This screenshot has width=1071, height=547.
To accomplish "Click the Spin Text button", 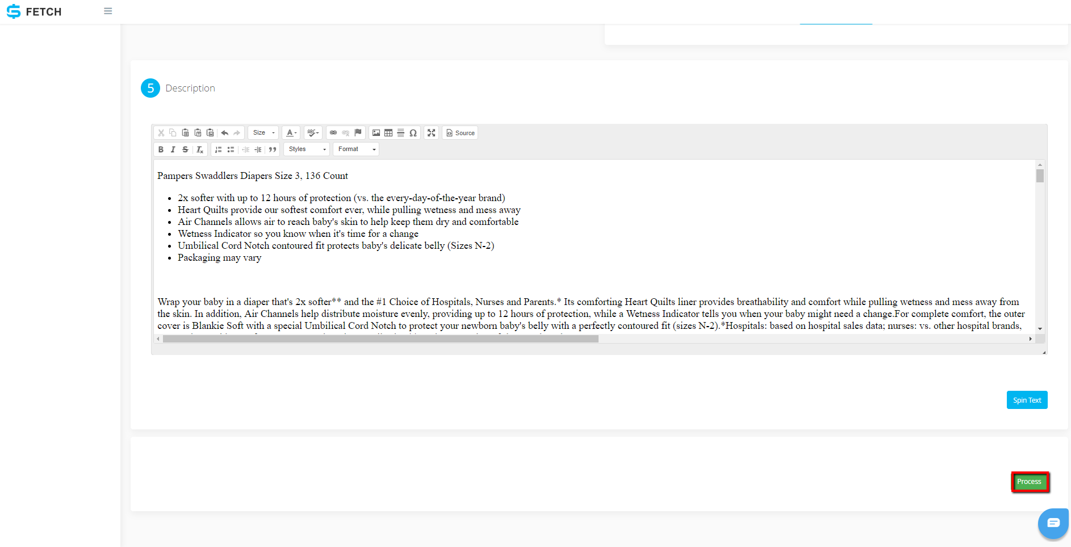I will 1027,400.
